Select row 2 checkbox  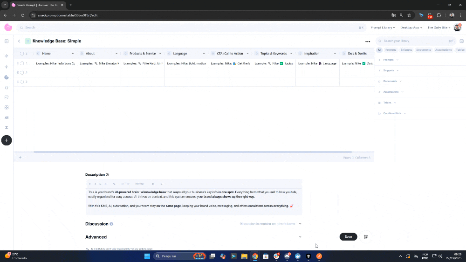pos(22,73)
